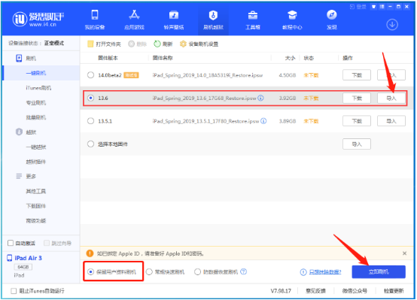This screenshot has height=300, width=417.
Task: Click the iPad Air 3 device icon
Action: [x=10, y=258]
